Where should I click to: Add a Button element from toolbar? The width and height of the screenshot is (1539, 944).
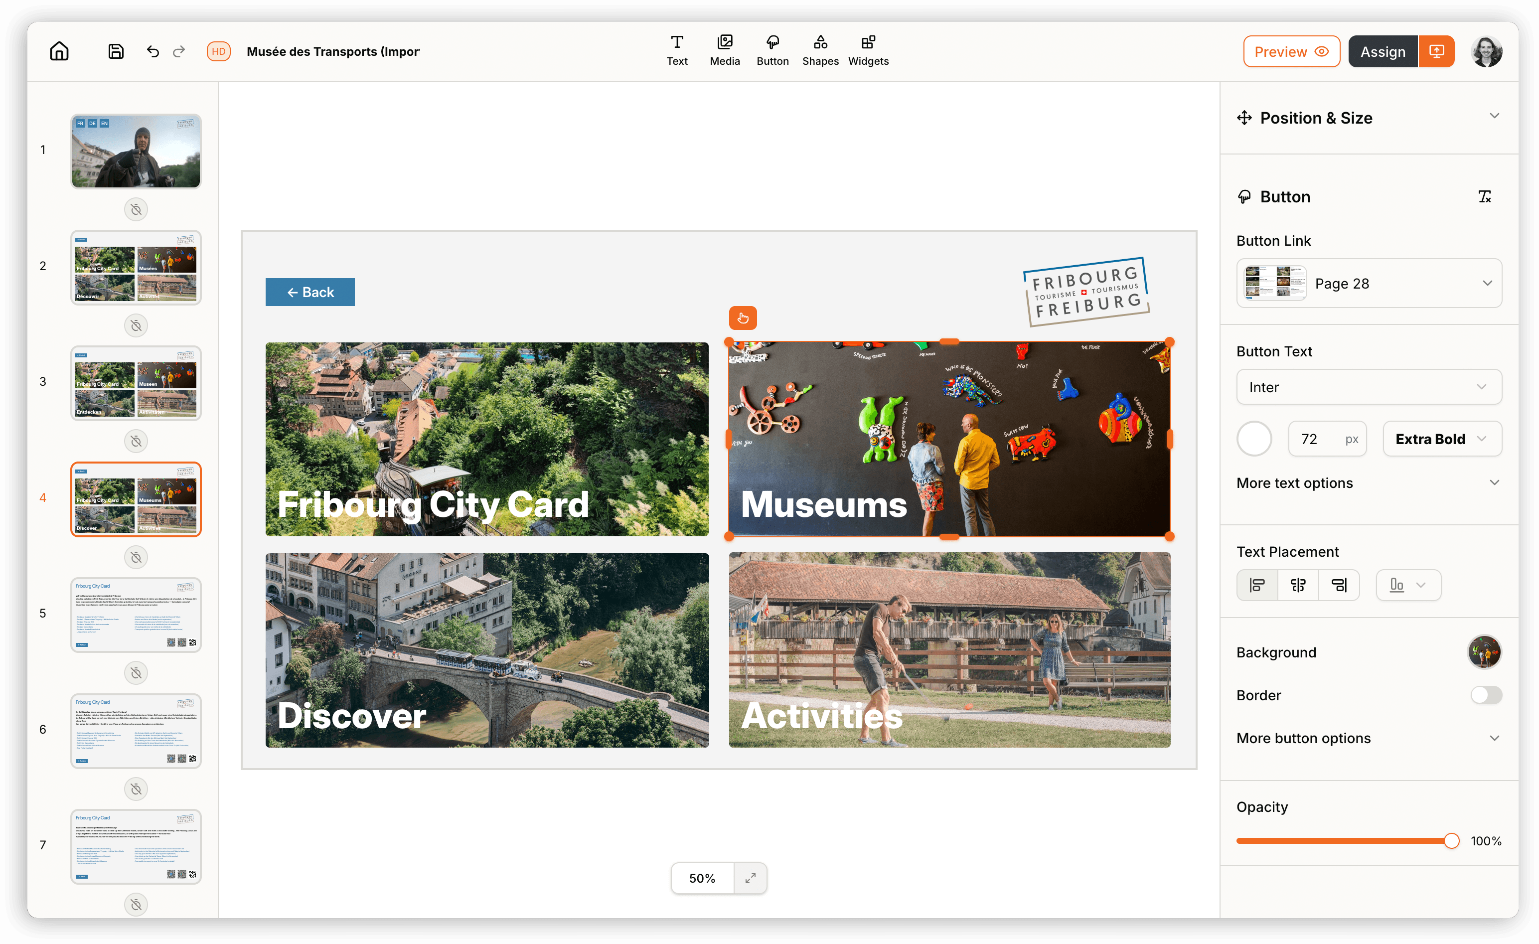pos(772,51)
